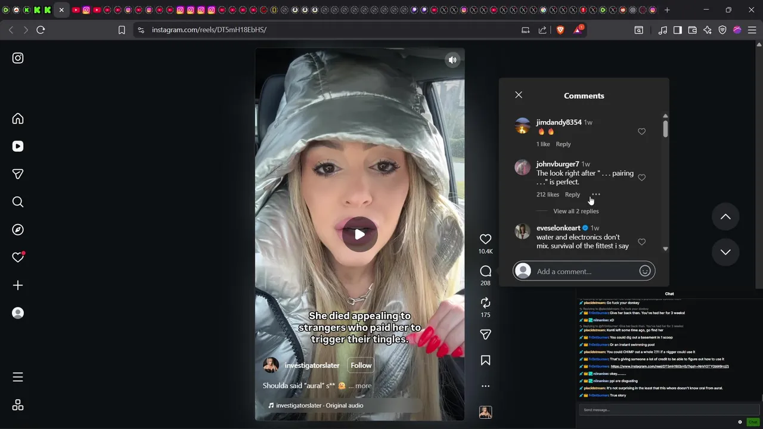Play the paused reel video
Screen dimensions: 763x429
click(360, 234)
